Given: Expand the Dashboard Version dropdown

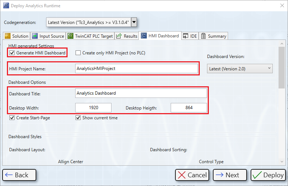Looking at the screenshot, I should (x=240, y=69).
